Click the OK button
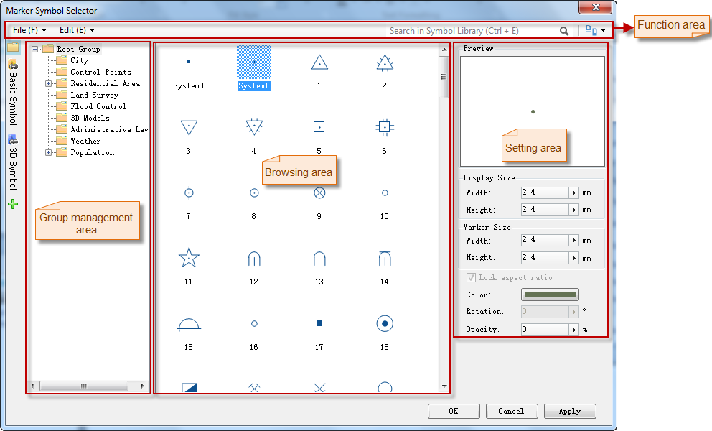Viewport: 712px width, 431px height. [454, 412]
